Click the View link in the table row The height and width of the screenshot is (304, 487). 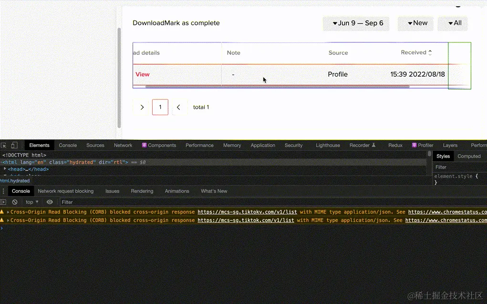point(143,74)
